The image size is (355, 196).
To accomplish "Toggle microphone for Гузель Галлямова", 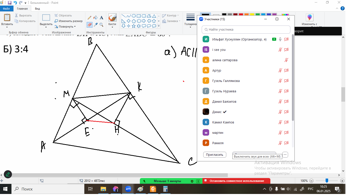I will pos(280,81).
